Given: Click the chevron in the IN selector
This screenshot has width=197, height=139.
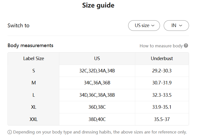Looking at the screenshot, I should pos(181,26).
